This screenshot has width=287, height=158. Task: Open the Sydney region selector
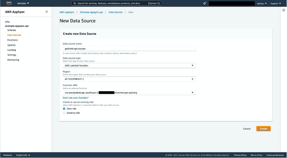[262, 4]
